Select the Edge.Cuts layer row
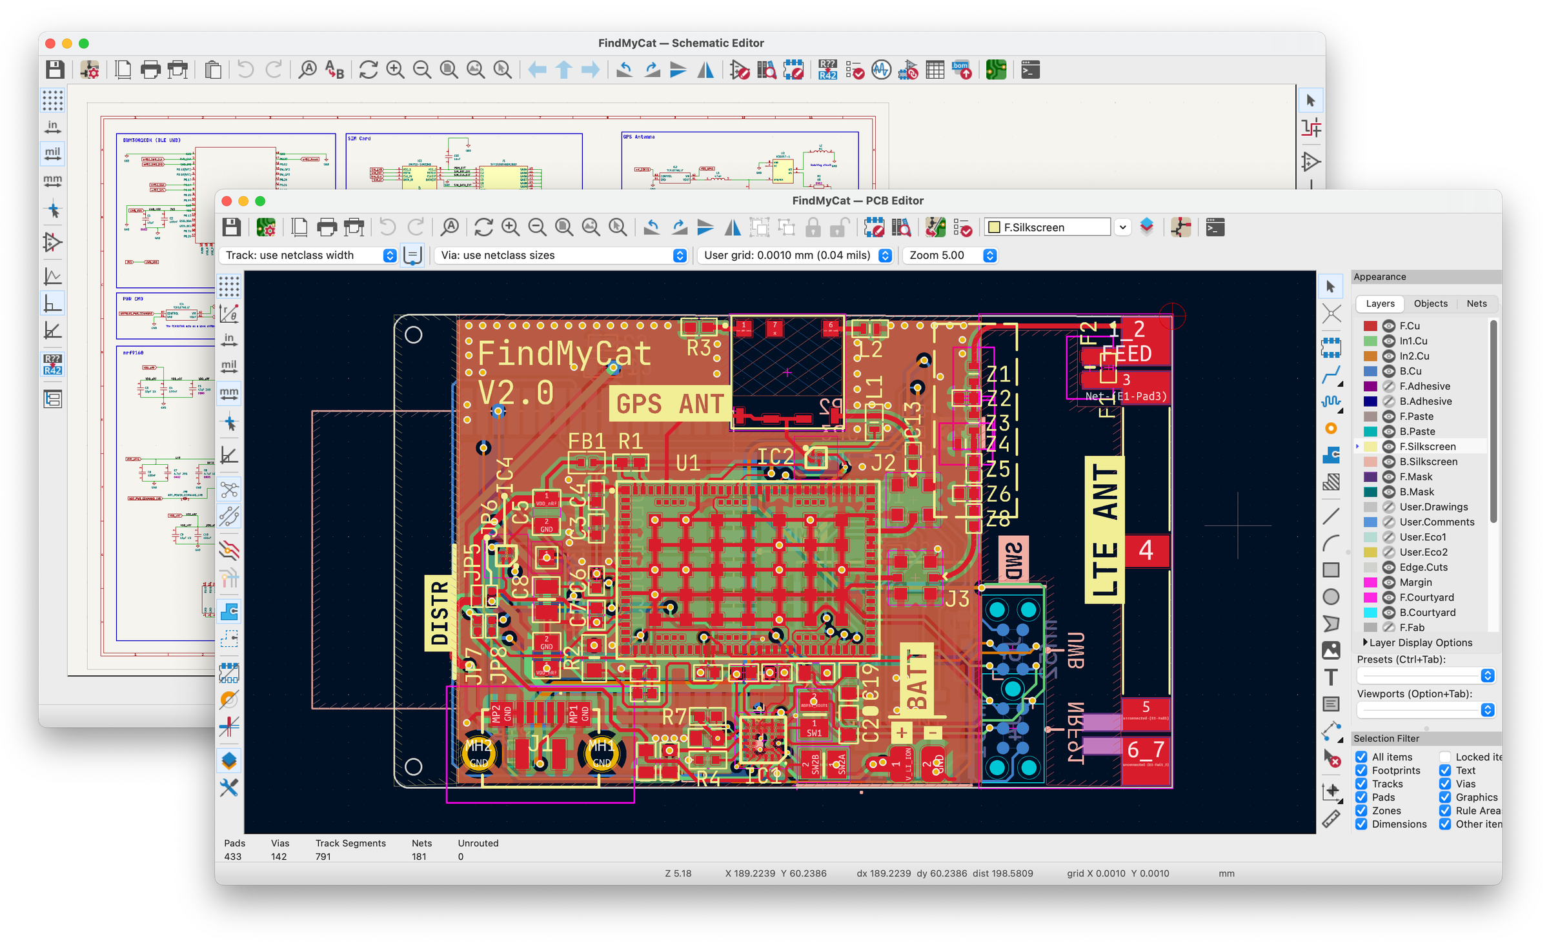1549x947 pixels. coord(1423,567)
